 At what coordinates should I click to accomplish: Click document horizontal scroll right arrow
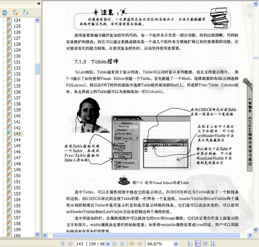pyautogui.click(x=250, y=235)
